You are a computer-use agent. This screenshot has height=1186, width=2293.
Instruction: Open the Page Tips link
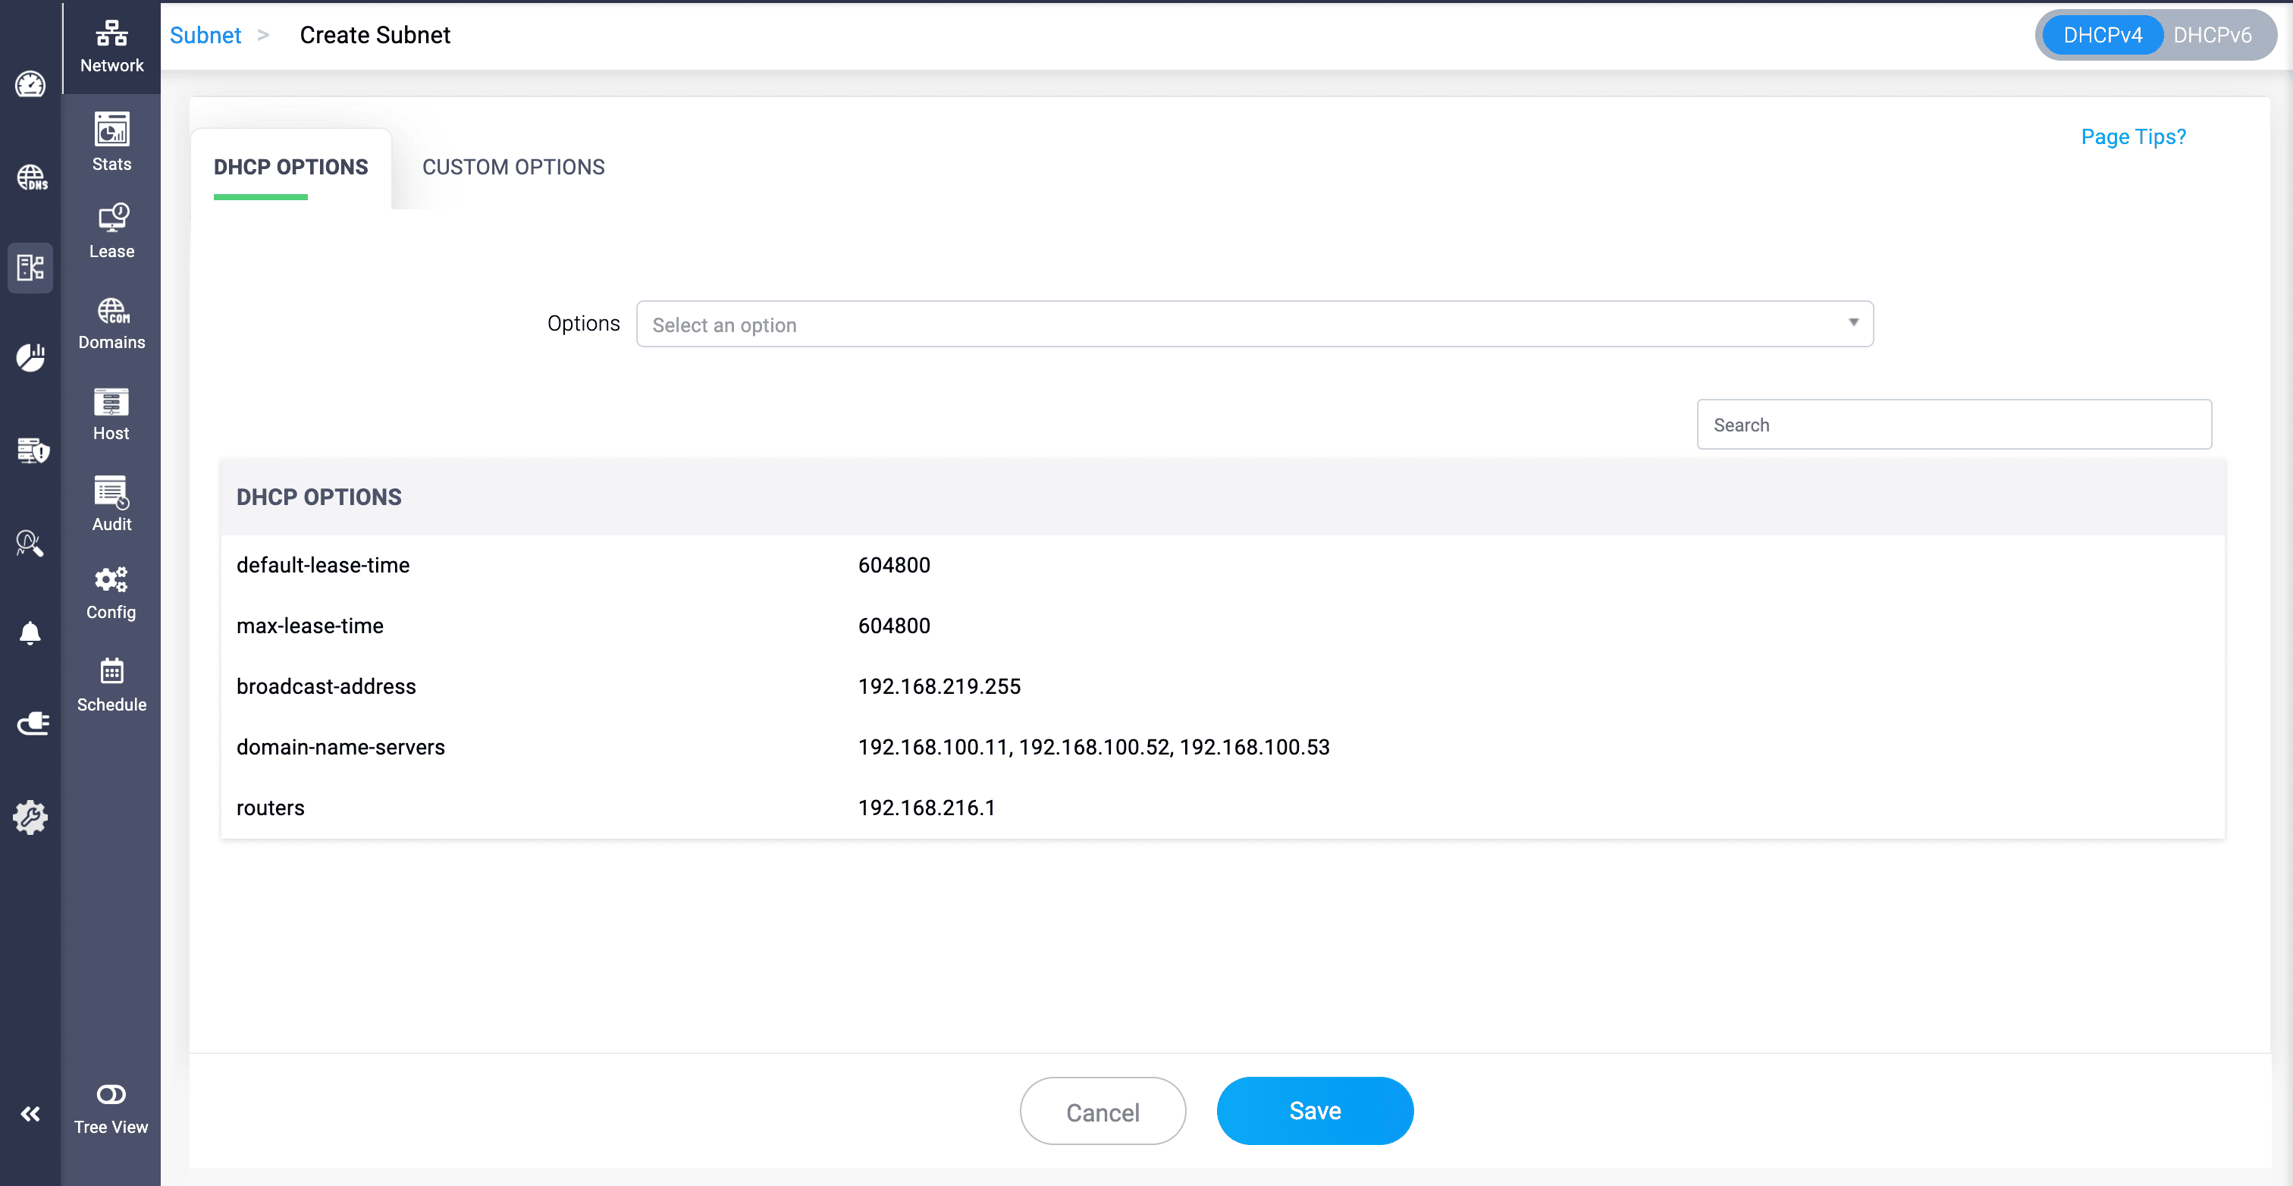[2132, 137]
